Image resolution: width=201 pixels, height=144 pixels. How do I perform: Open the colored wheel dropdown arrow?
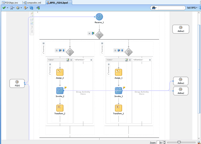point(21,8)
